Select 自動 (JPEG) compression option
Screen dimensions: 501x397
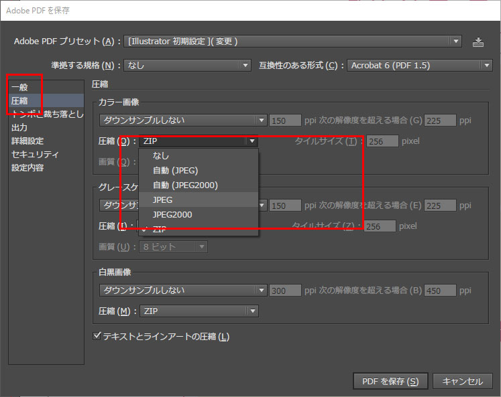click(x=175, y=170)
